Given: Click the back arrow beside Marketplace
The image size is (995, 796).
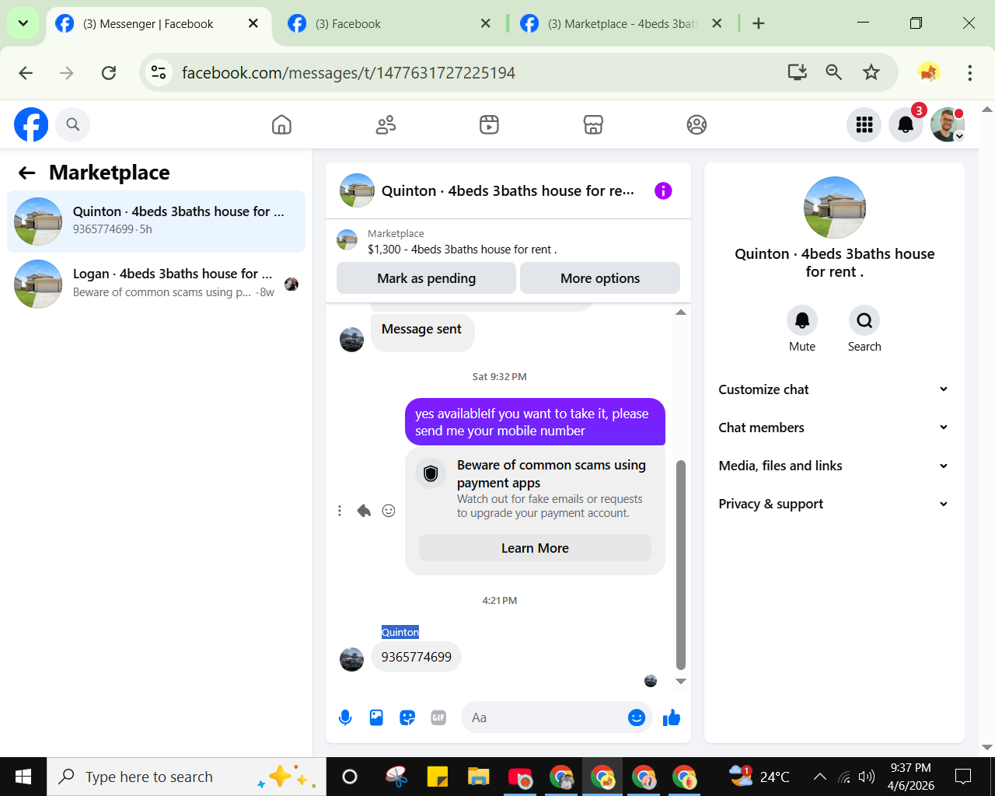Looking at the screenshot, I should 27,173.
